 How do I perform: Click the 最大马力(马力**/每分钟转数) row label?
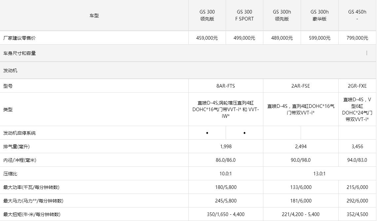(x=33, y=201)
